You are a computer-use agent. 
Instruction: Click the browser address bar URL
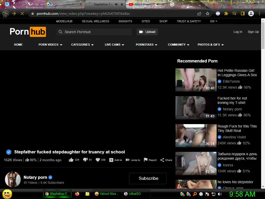[x=83, y=13]
